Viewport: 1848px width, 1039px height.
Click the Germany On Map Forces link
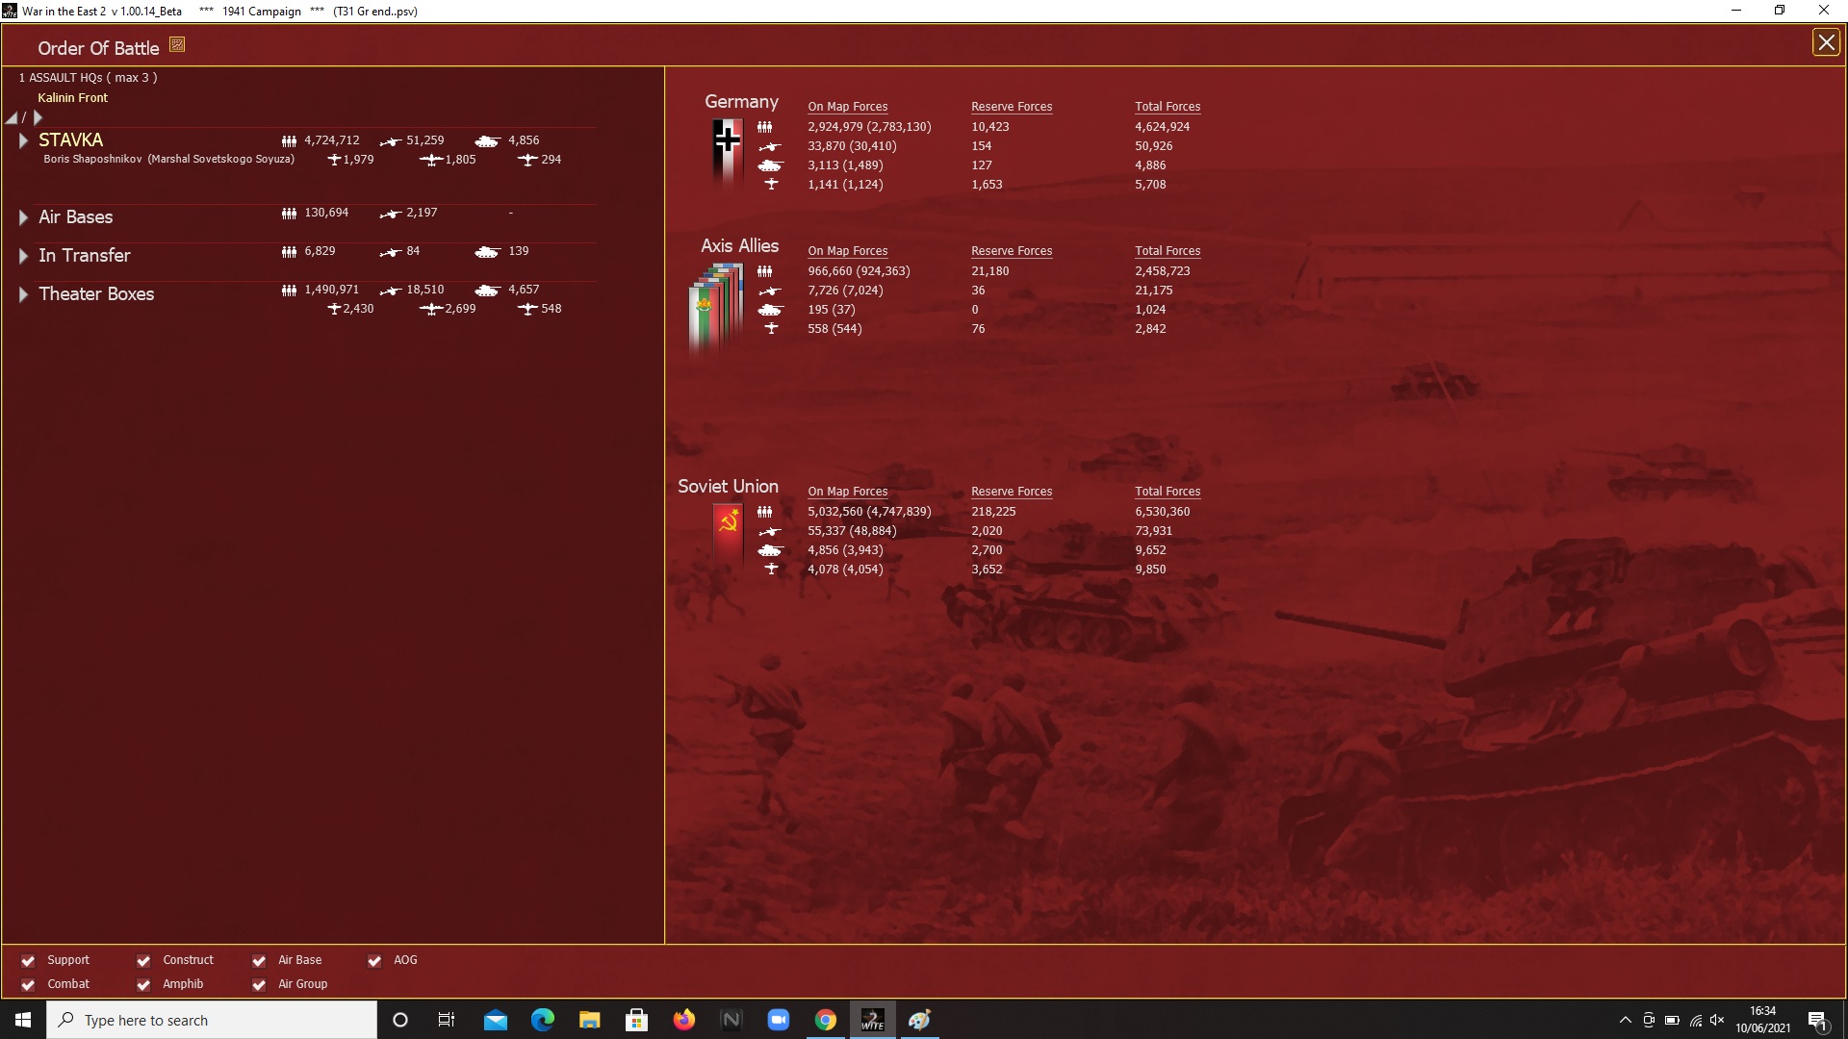[x=847, y=107]
